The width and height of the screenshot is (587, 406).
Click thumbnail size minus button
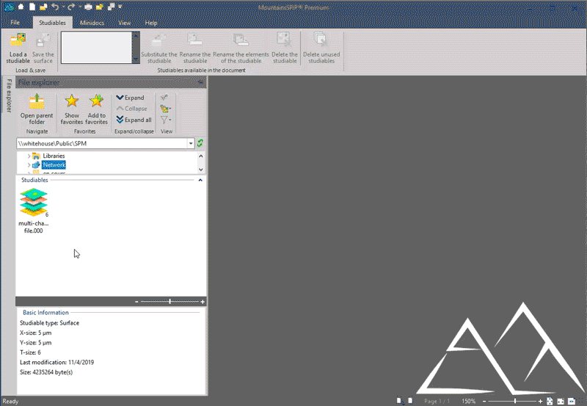136,302
